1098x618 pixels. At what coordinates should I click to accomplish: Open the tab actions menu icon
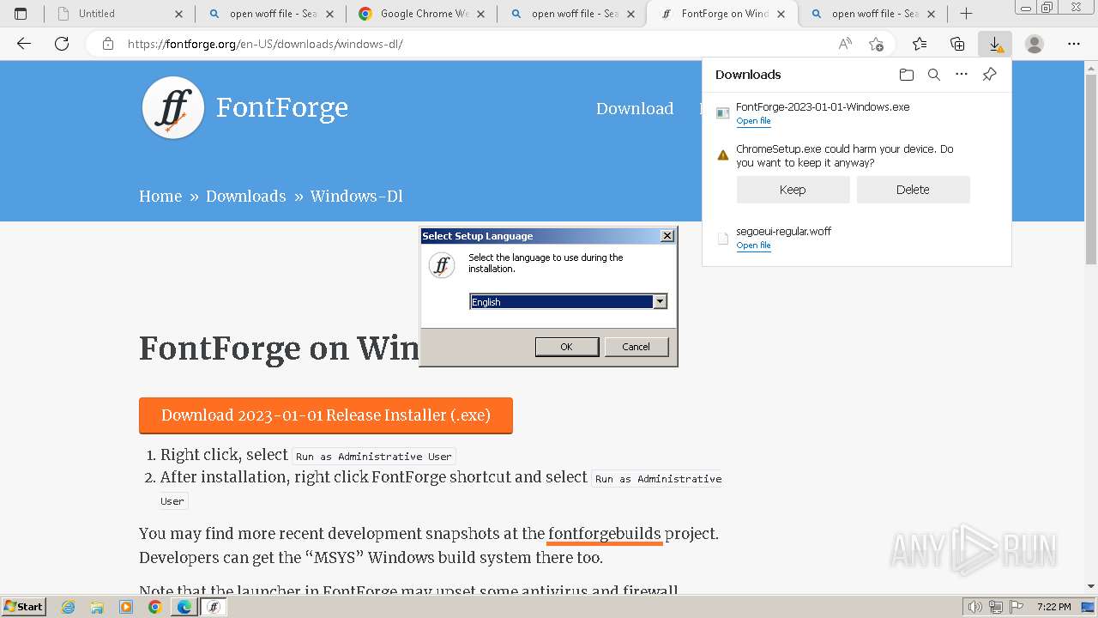[21, 14]
